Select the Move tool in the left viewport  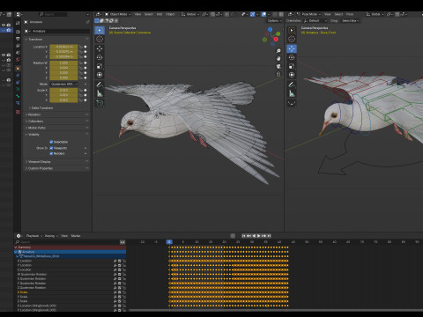[x=100, y=48]
